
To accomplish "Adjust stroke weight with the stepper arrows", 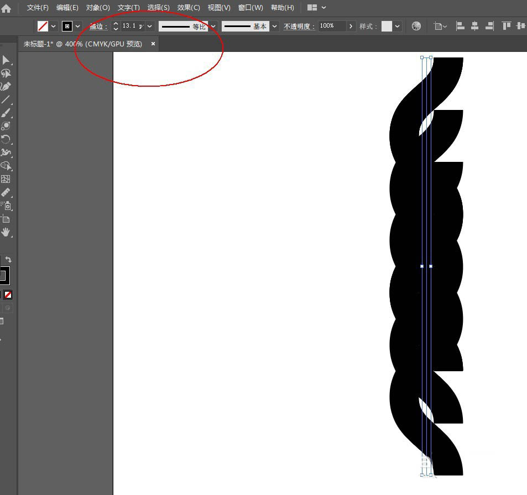I will 116,26.
